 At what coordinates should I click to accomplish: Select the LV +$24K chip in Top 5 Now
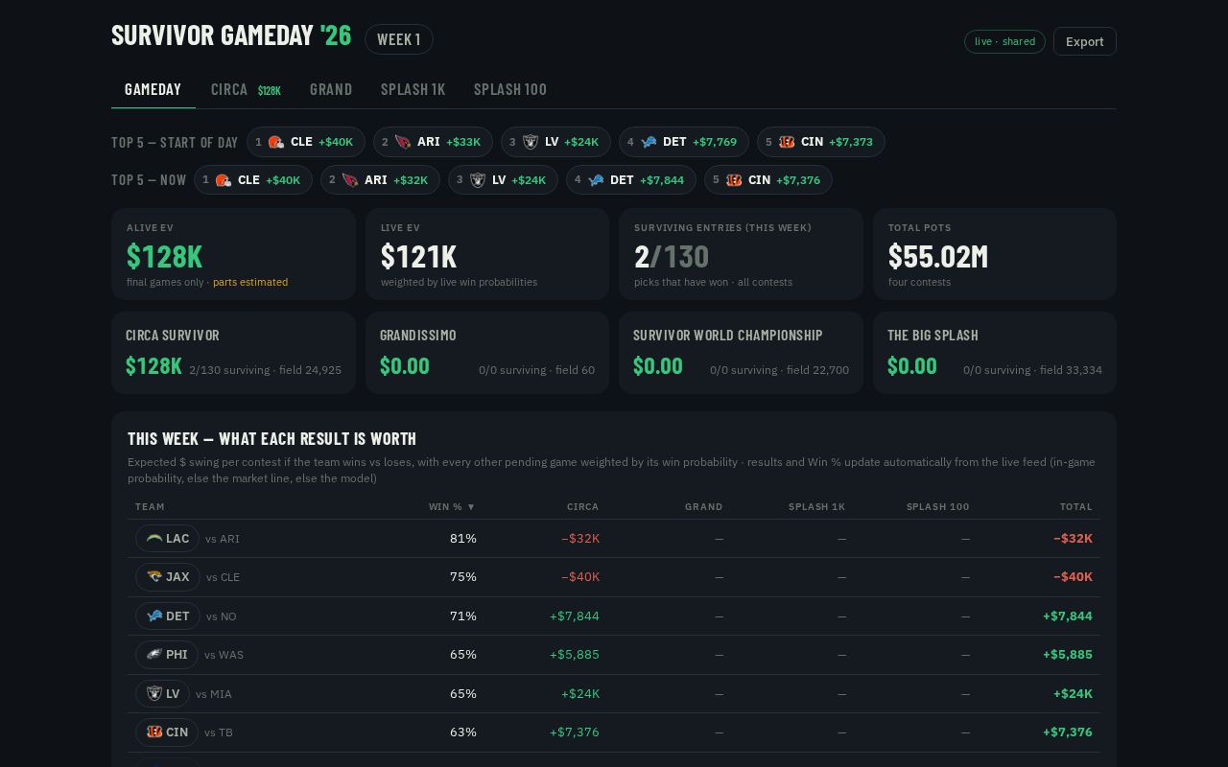503,180
